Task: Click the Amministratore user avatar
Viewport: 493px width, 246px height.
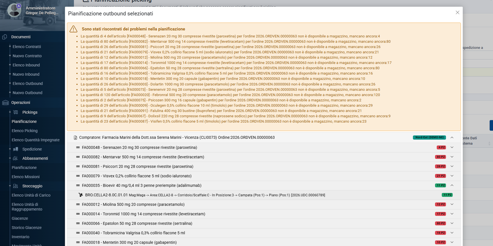Action: click(x=14, y=10)
